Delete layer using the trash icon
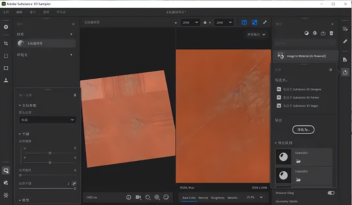The image size is (352, 205). point(331,33)
